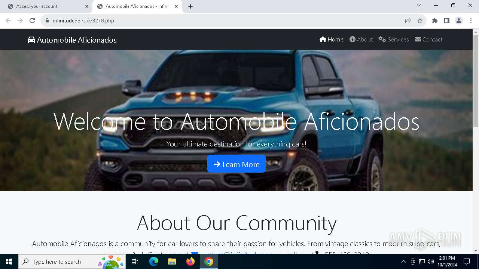Click the About Our Community heading
This screenshot has height=269, width=479.
[x=237, y=223]
